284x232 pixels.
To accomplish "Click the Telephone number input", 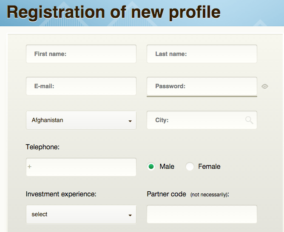I will click(81, 167).
